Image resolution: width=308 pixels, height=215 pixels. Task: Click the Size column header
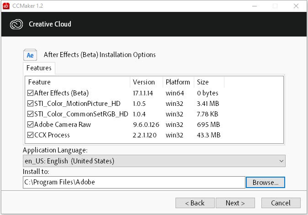pos(209,82)
